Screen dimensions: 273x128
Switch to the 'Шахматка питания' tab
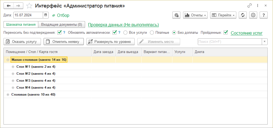pyautogui.click(x=21, y=25)
